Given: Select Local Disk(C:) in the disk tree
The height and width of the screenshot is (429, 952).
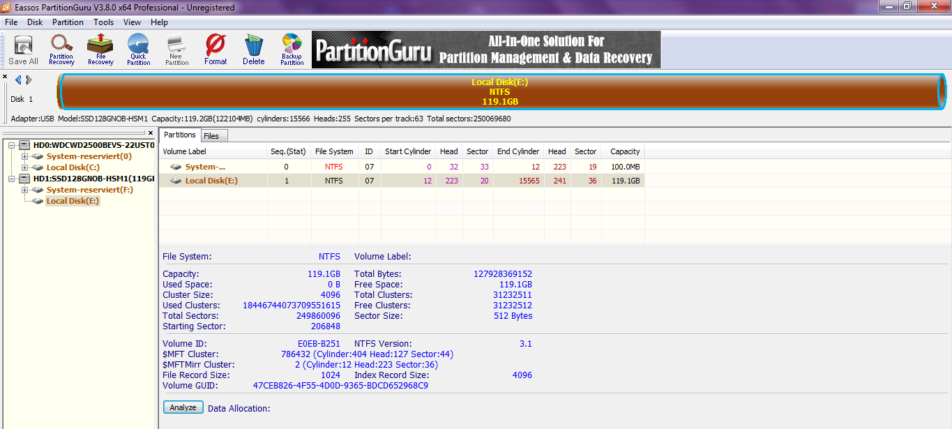Looking at the screenshot, I should pos(73,167).
